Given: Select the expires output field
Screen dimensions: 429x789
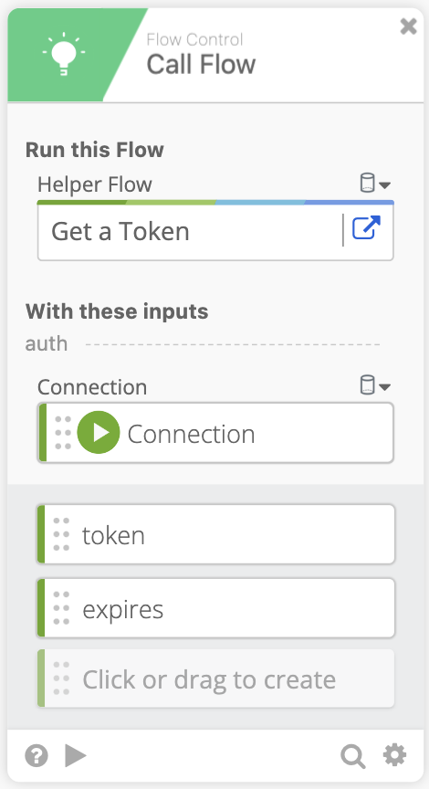Looking at the screenshot, I should [215, 608].
